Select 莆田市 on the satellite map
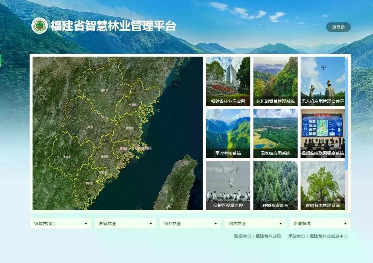The height and width of the screenshot is (263, 373). [x=123, y=149]
